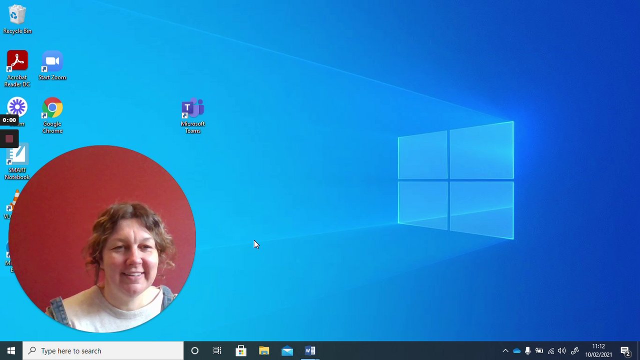Click the purple flower-shaped app icon
This screenshot has width=640, height=360.
17,106
